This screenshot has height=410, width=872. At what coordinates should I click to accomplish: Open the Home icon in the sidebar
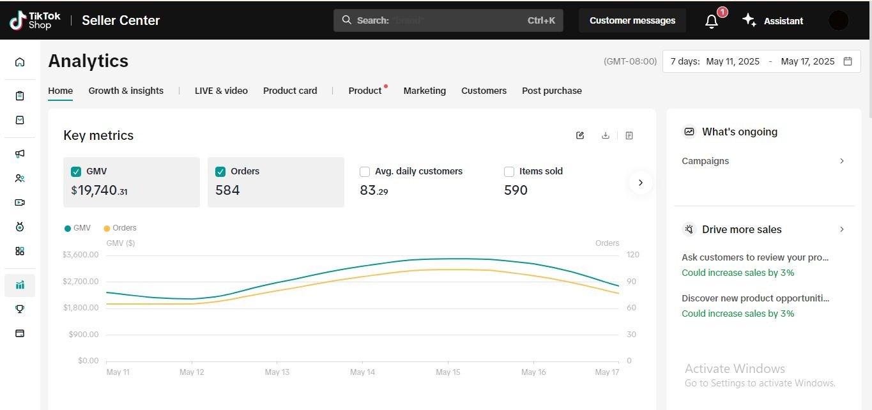point(20,62)
